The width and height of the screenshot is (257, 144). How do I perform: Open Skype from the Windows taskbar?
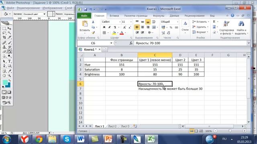[67, 139]
